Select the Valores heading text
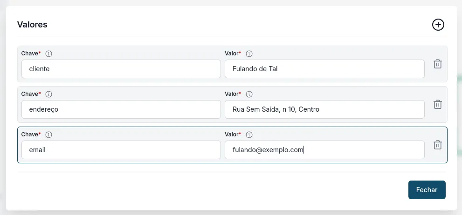This screenshot has height=215, width=462. point(32,24)
